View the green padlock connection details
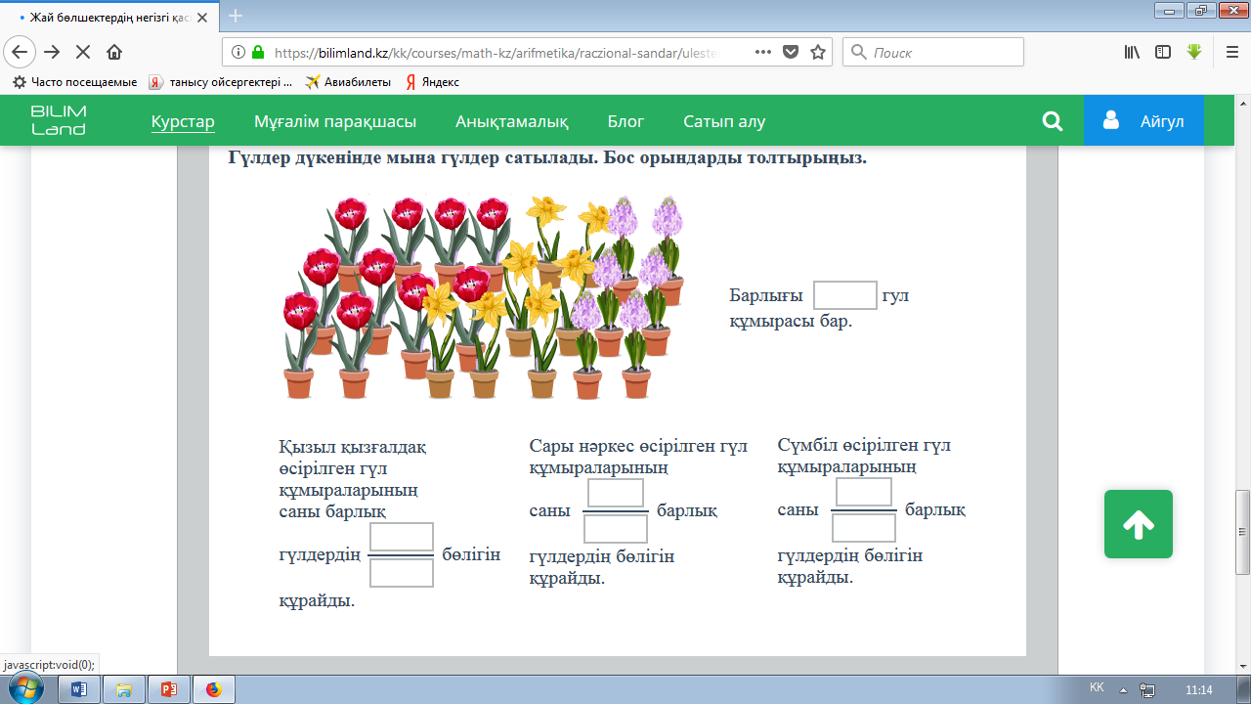Screen dimensions: 1251x704 [258, 52]
